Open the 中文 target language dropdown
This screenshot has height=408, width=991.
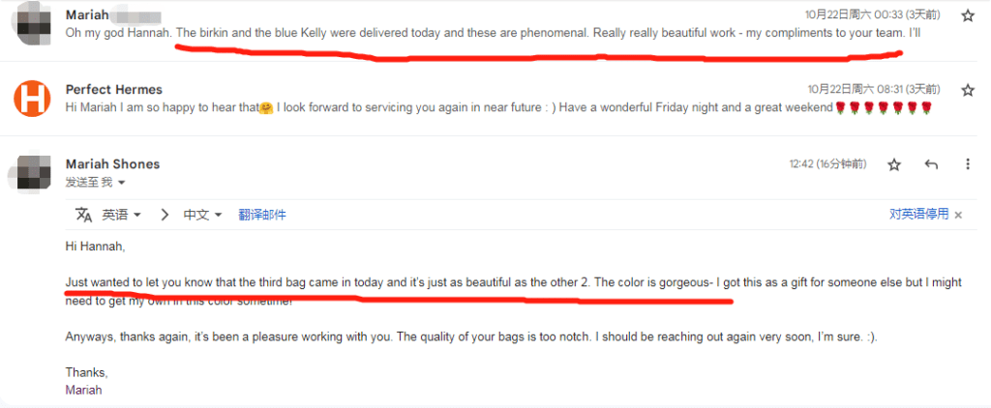coord(203,215)
